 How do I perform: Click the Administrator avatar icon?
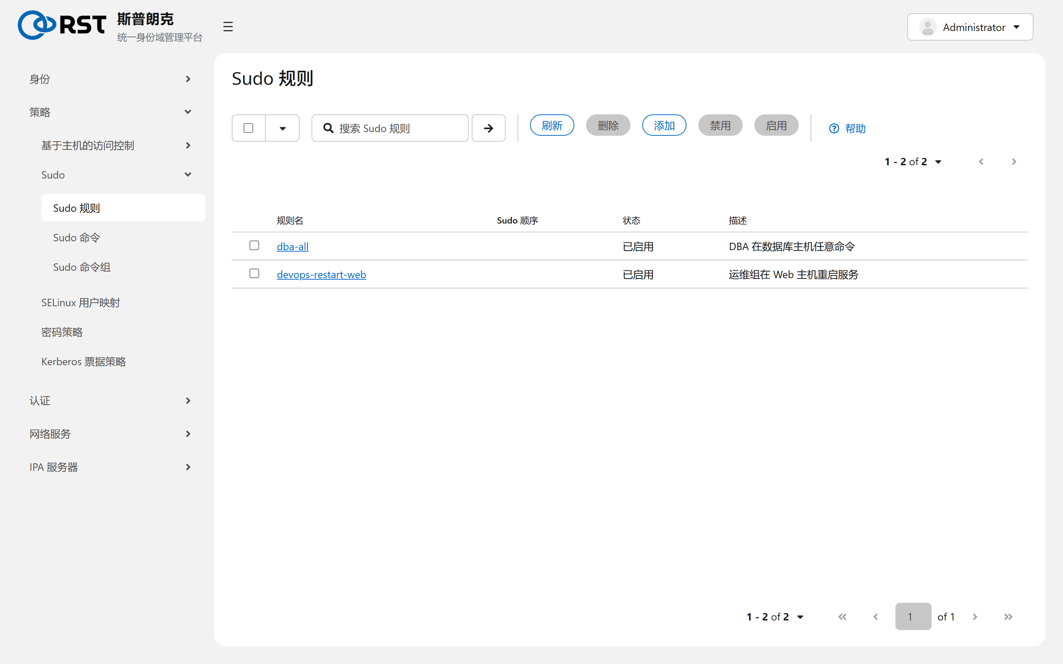[x=927, y=27]
